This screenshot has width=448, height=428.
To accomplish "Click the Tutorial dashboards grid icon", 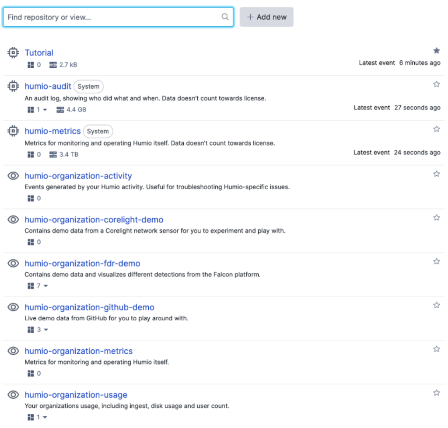I will click(31, 65).
